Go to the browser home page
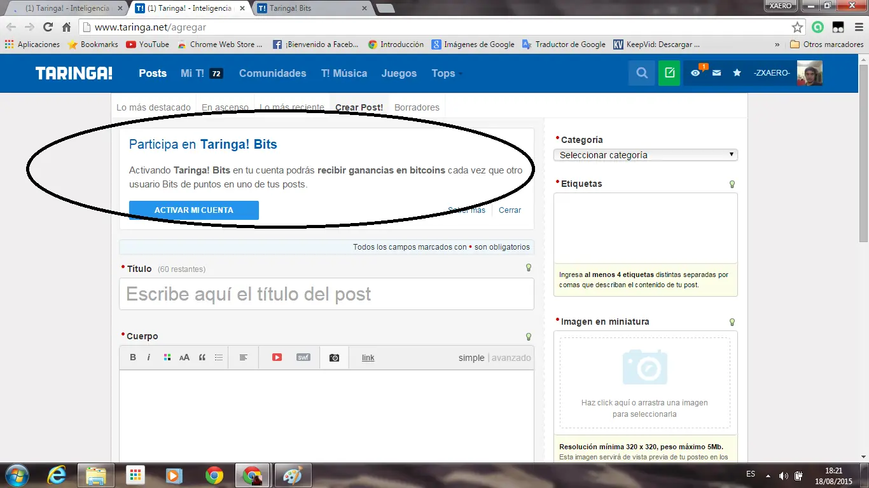The height and width of the screenshot is (488, 869). point(66,27)
